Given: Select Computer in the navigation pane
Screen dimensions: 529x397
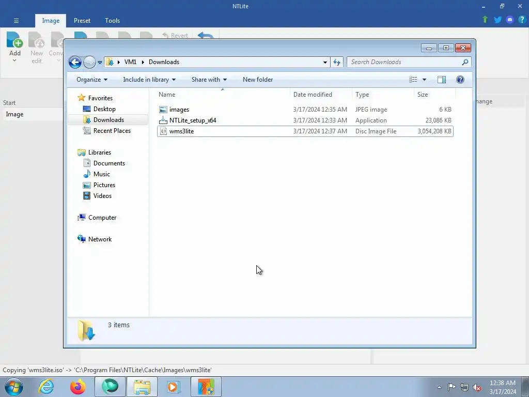Looking at the screenshot, I should coord(102,218).
